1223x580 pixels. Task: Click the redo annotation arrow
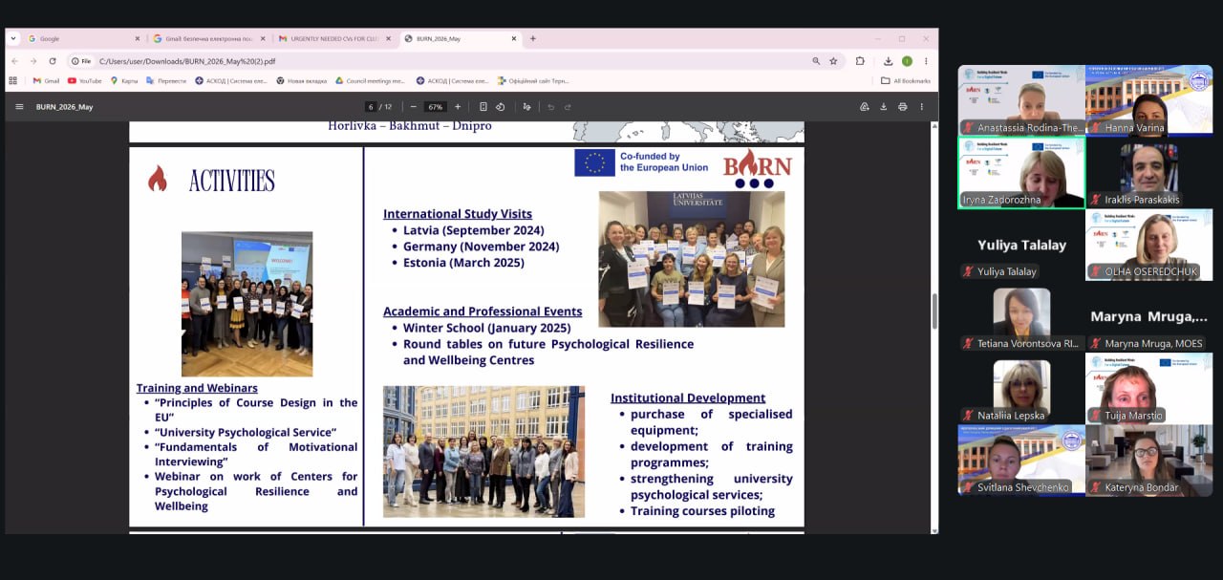[x=567, y=107]
